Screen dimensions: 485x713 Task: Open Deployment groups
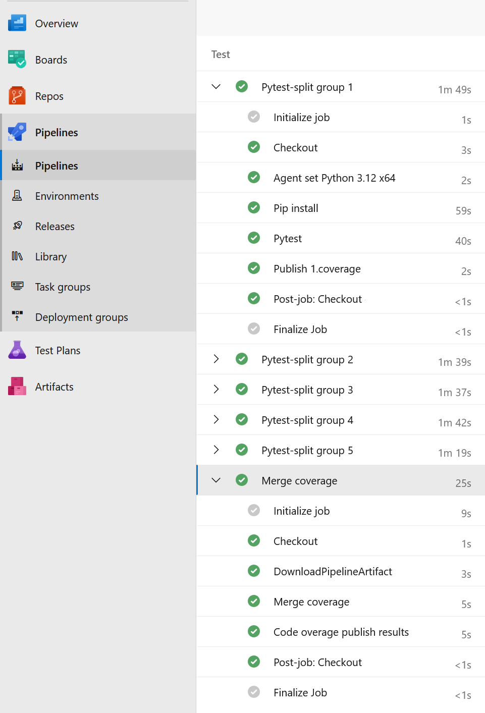click(x=17, y=317)
